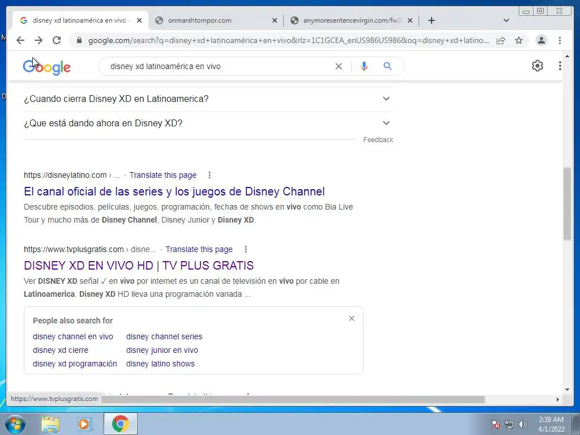Click the scroll up arrow
Viewport: 580px width, 435px height.
tap(567, 56)
